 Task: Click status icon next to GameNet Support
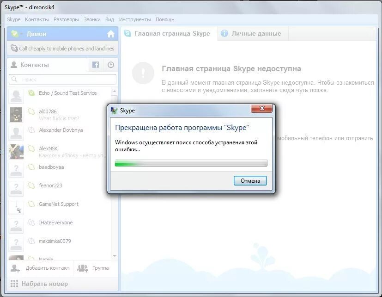pos(31,204)
